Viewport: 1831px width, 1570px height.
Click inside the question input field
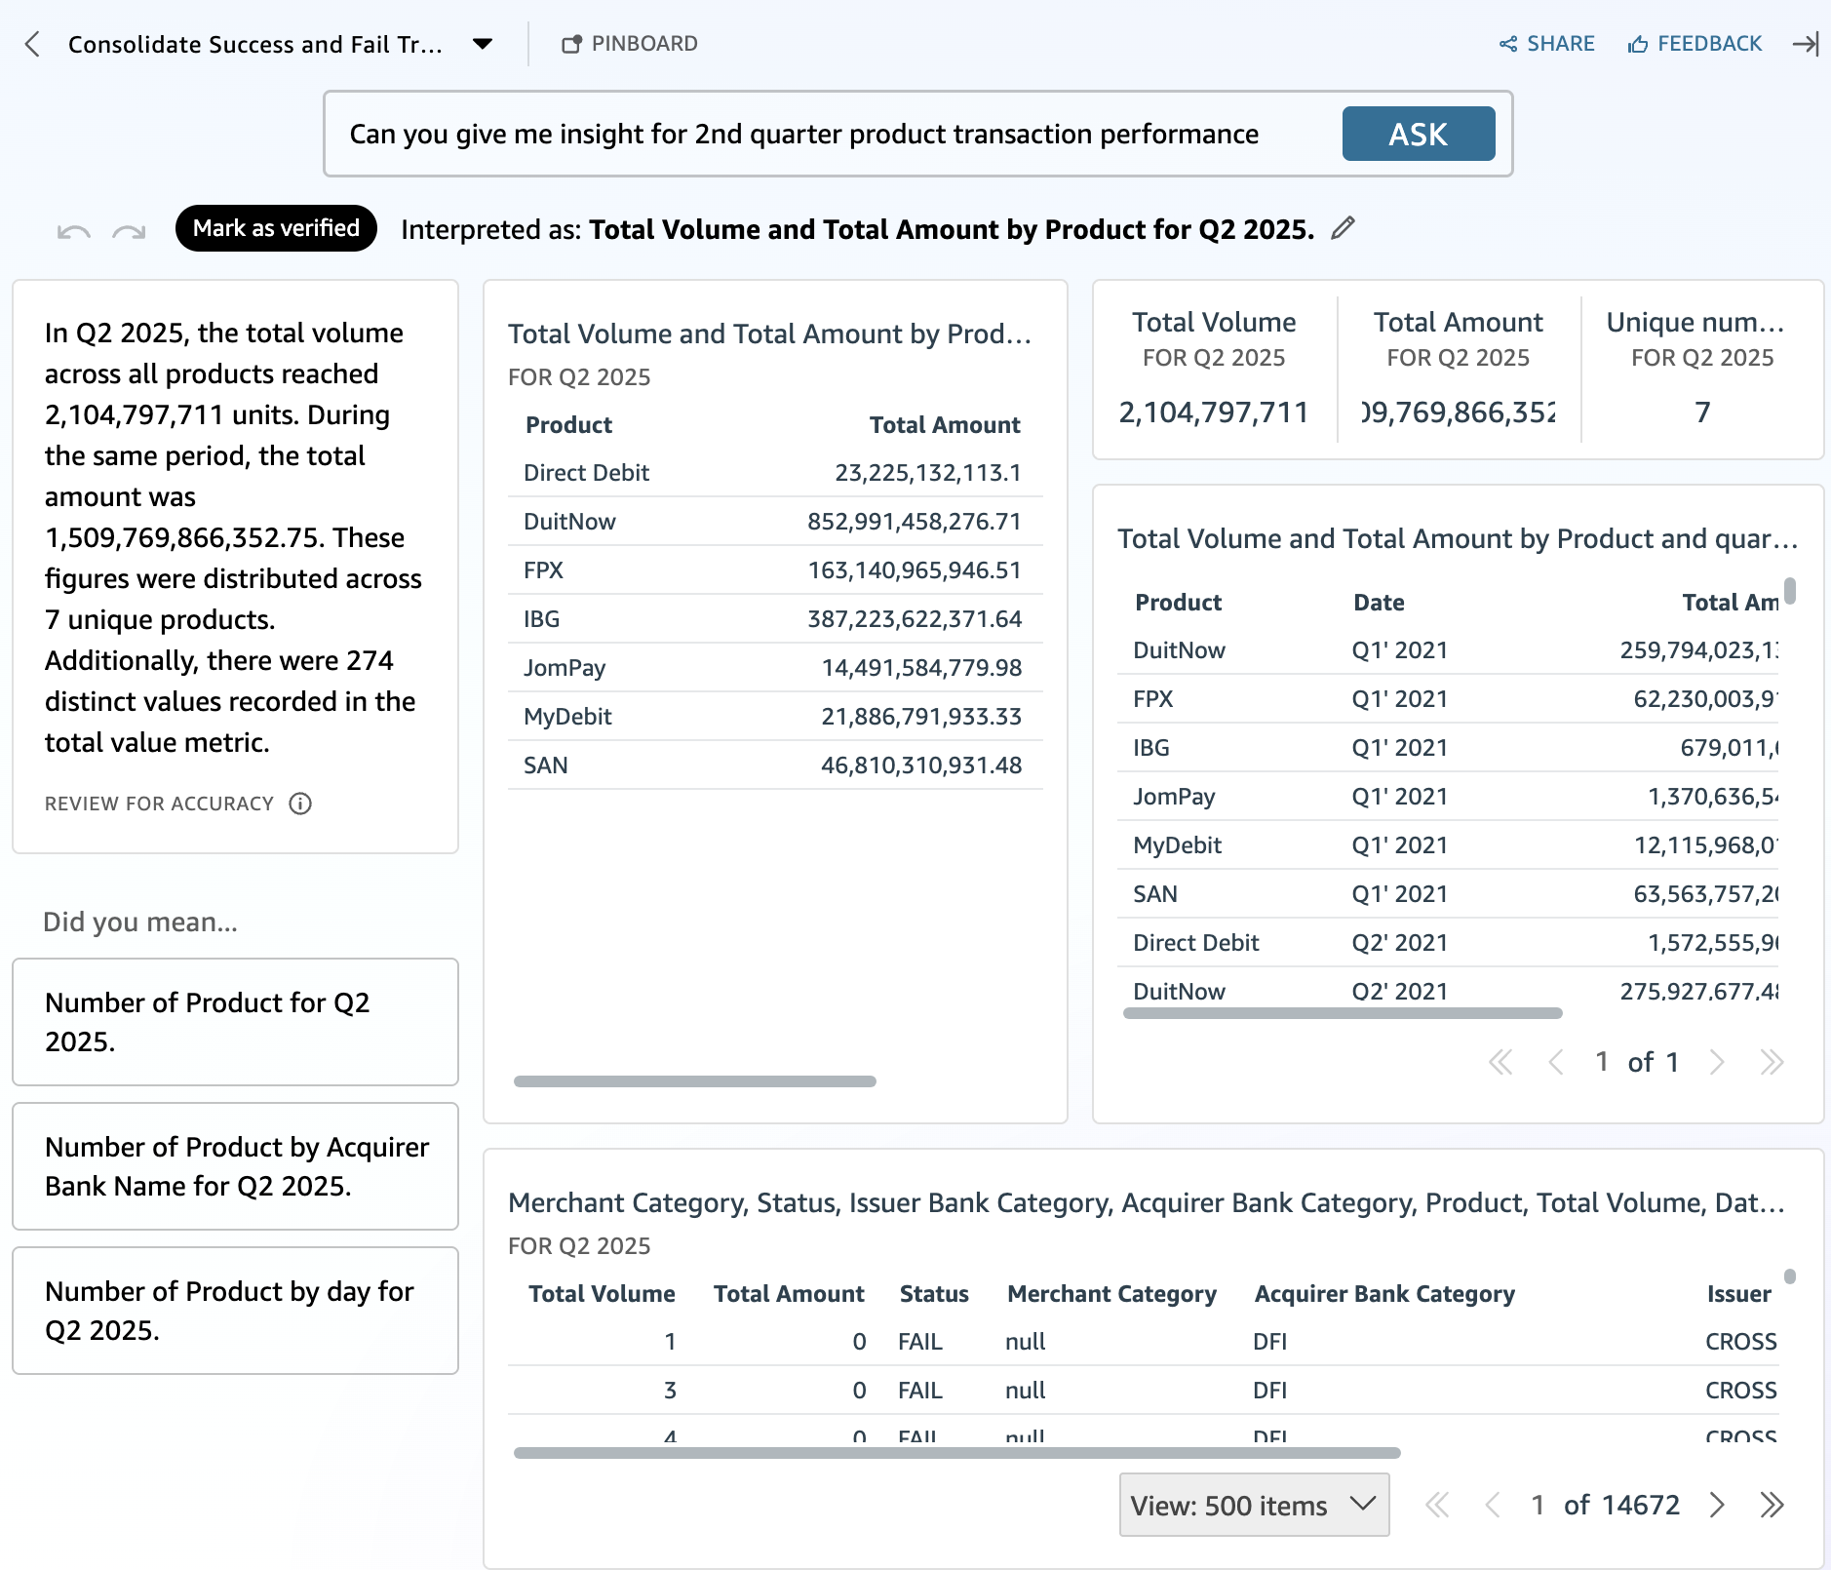point(829,134)
